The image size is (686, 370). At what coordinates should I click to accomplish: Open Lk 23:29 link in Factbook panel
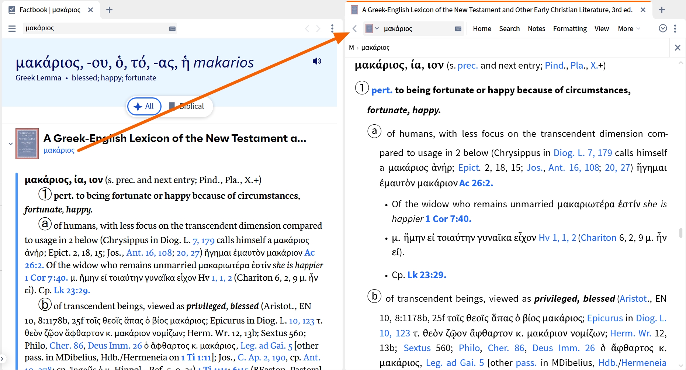tap(72, 290)
